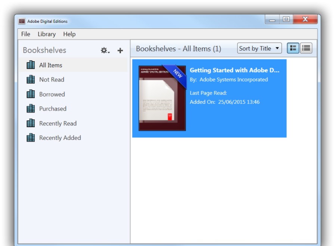Switch to thumbnail view
Image resolution: width=335 pixels, height=246 pixels.
click(293, 48)
